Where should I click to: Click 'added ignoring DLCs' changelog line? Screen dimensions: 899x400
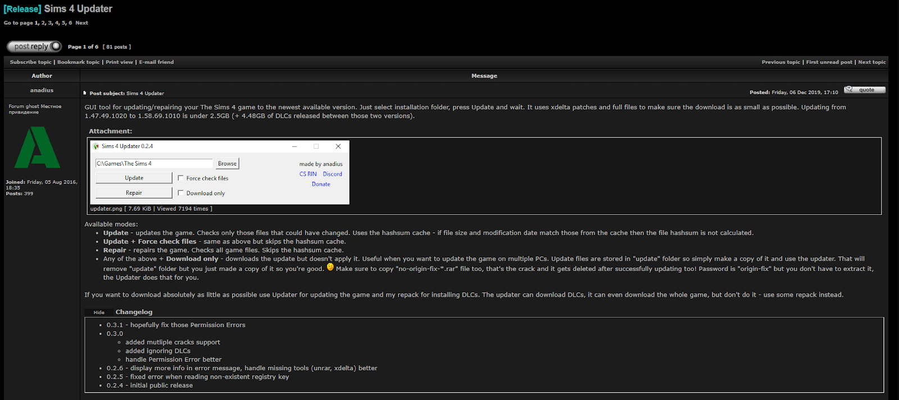[x=158, y=351]
